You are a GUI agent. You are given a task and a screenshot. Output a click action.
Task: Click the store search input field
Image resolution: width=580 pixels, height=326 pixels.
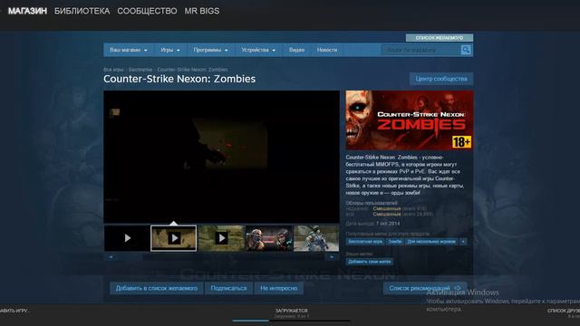[x=420, y=50]
